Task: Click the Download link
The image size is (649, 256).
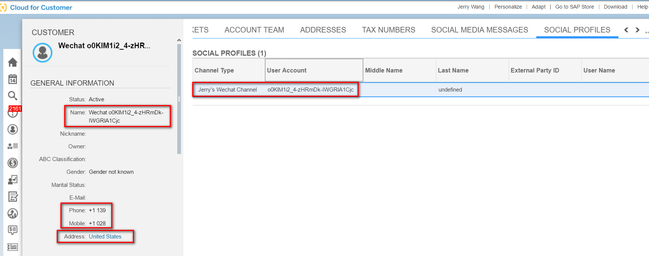Action: point(615,7)
